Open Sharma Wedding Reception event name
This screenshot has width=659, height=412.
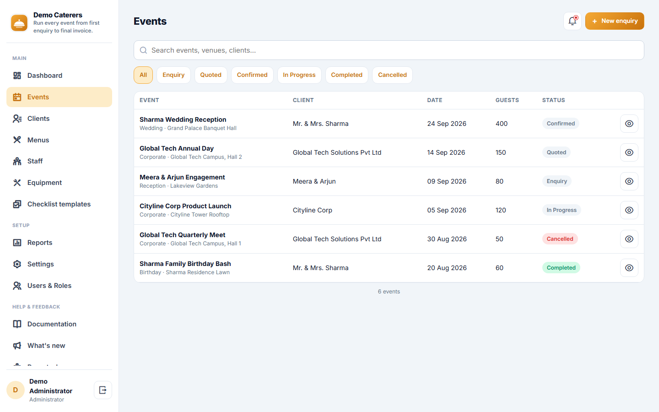point(183,119)
